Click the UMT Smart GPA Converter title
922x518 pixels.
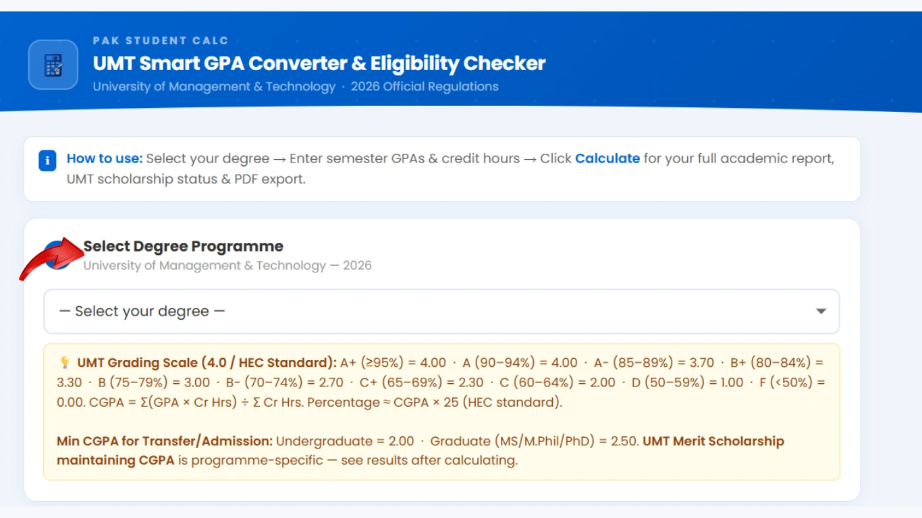click(x=319, y=63)
